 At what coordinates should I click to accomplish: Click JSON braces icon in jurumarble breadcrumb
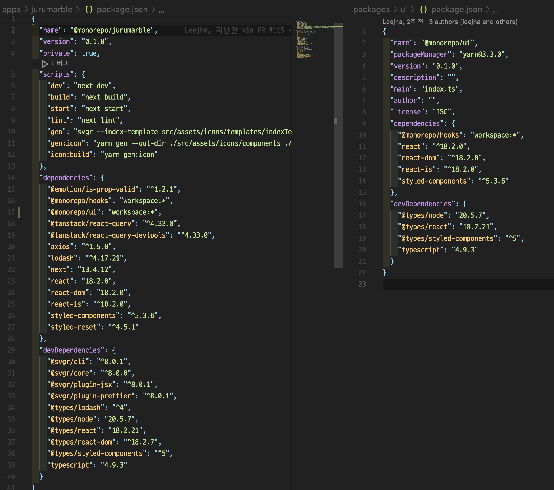89,10
